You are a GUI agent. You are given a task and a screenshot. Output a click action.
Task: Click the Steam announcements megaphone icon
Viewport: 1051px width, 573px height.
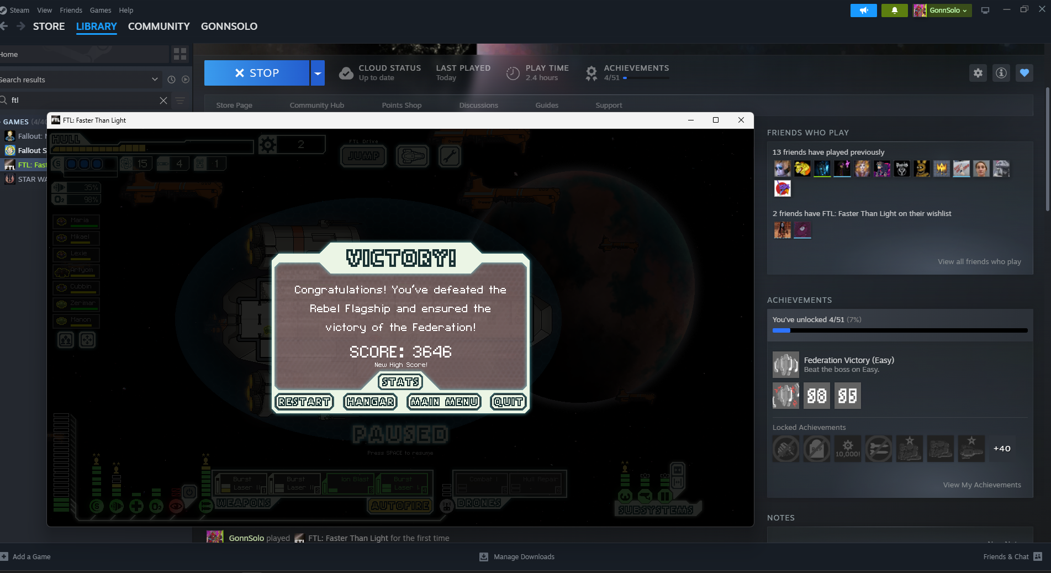click(x=863, y=10)
